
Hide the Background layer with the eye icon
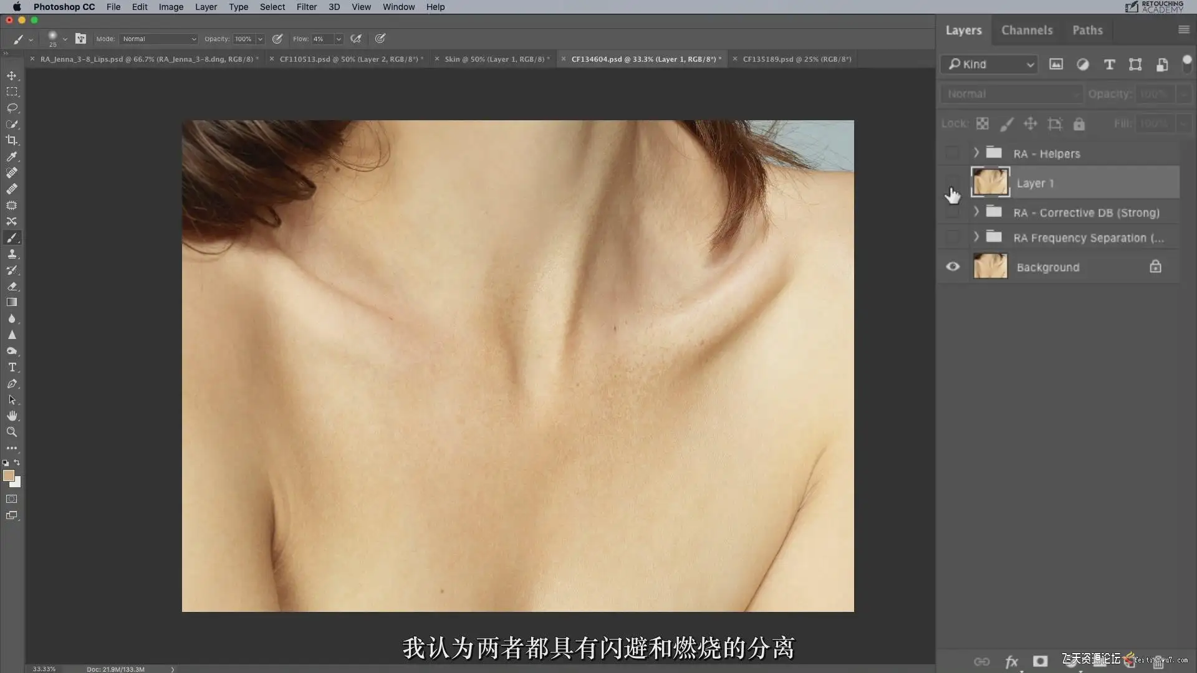pos(953,267)
